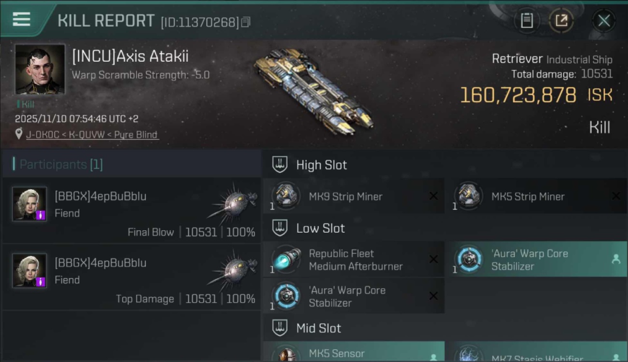This screenshot has height=362, width=628.
Task: Open the J-OKOC location link
Action: pyautogui.click(x=92, y=135)
